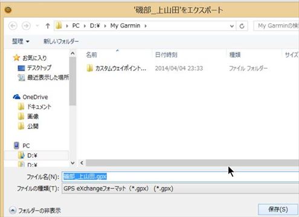Click the horizontal scrollbar thumb
The image size is (299, 217).
point(192,163)
